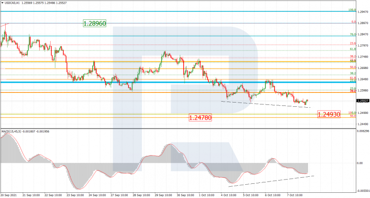Select the 100.0 Fibonacci label beside 1.29470
Viewport: 370px width, 198px height.
(352, 10)
